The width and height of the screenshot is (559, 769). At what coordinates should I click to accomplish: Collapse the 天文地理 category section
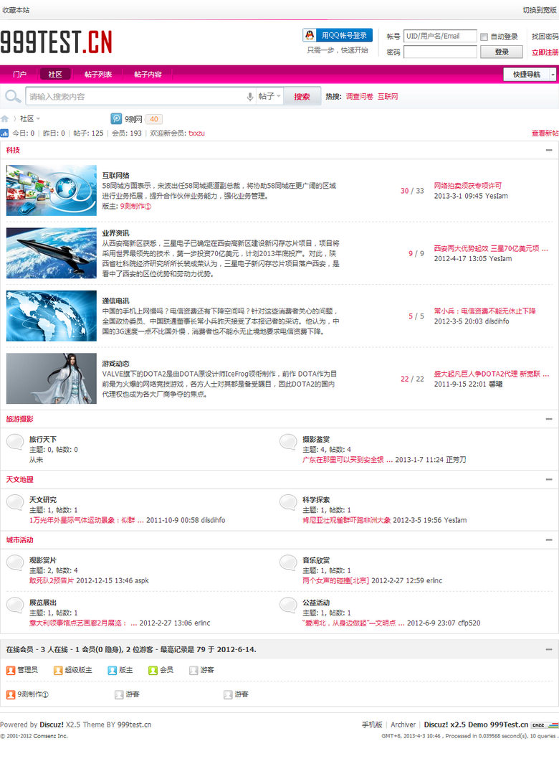tap(549, 479)
